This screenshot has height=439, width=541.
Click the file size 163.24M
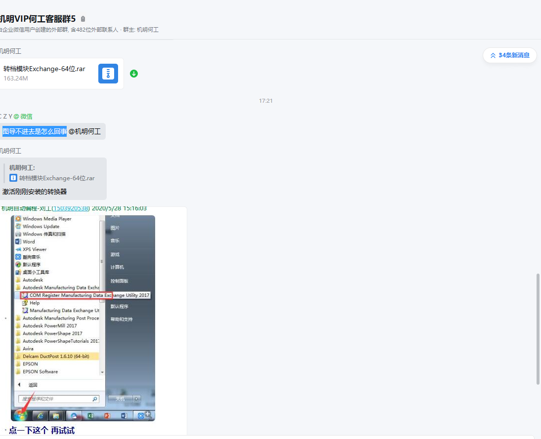(15, 79)
